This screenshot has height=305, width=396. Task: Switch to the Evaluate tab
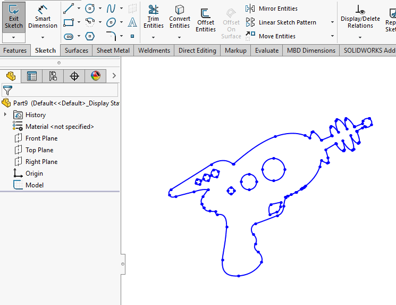(x=267, y=51)
